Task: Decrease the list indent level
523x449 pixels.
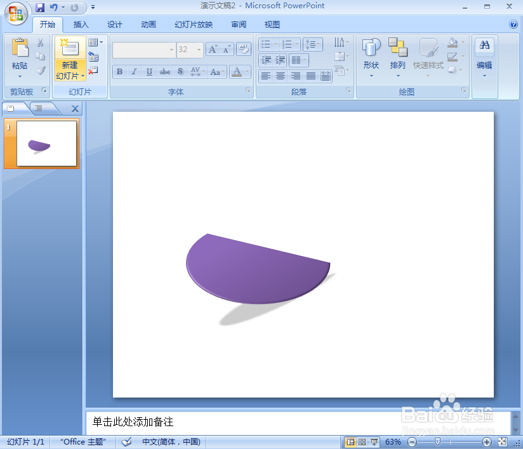Action: click(266, 60)
